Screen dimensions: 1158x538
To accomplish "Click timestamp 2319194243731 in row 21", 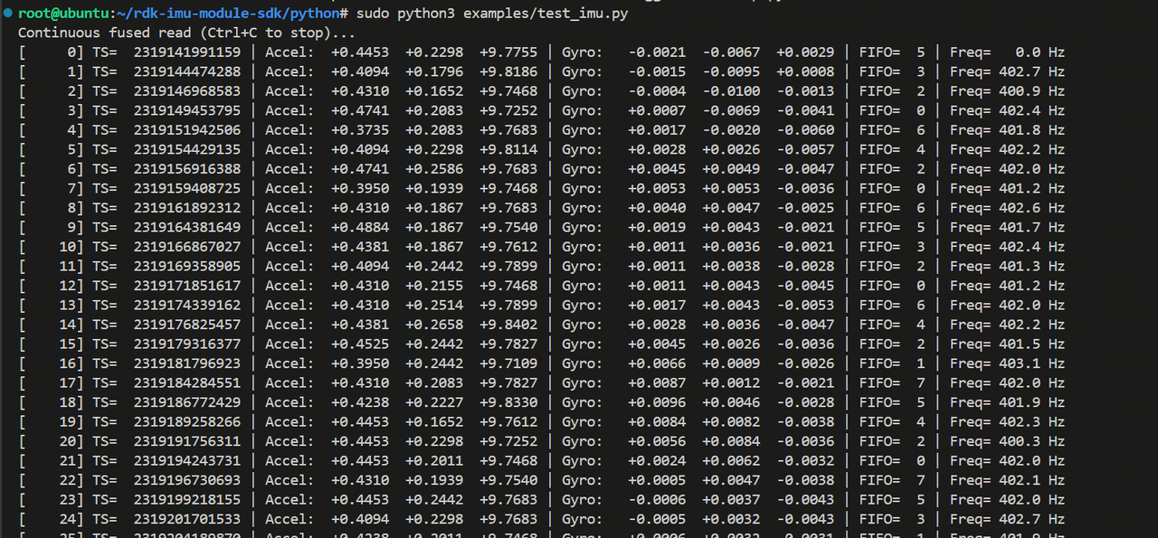I will click(x=187, y=460).
